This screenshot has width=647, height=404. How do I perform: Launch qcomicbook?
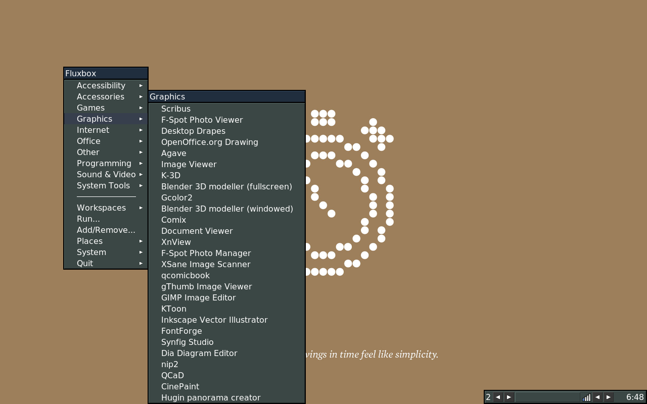point(226,275)
